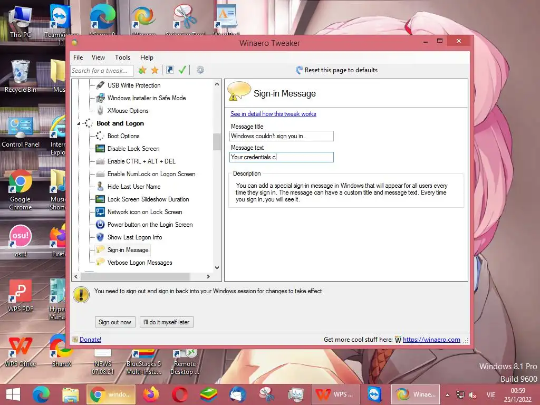Open WPS PDF desktop shortcut
Image resolution: width=540 pixels, height=405 pixels.
(21, 296)
